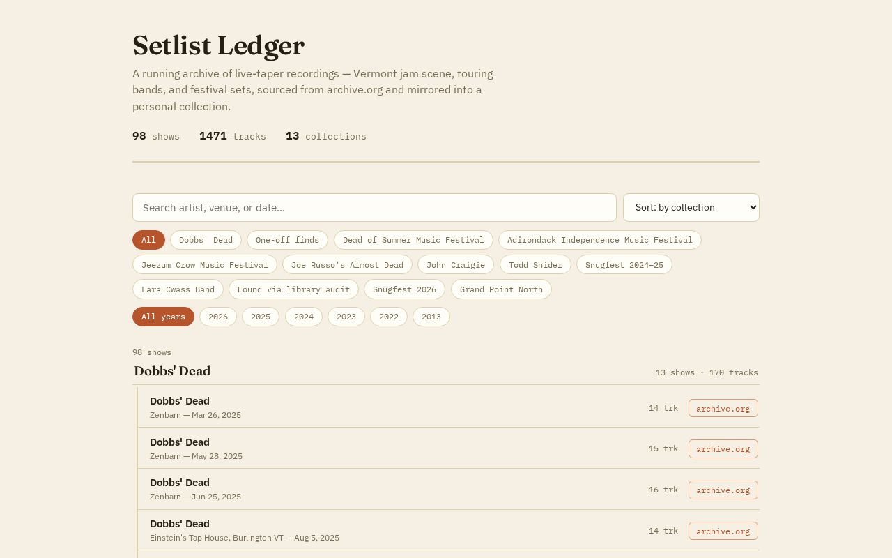Click the '15 trk' track count
The height and width of the screenshot is (558, 892).
point(663,448)
